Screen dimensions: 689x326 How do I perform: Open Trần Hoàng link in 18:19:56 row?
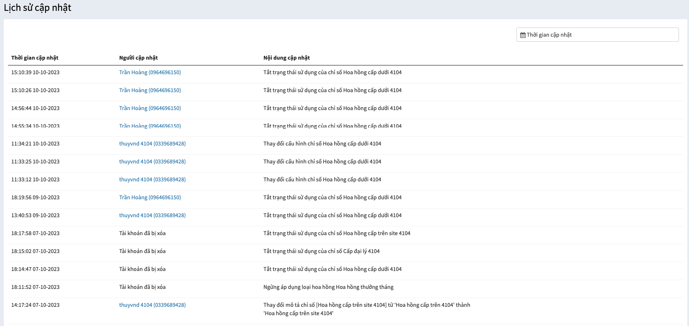coord(150,198)
